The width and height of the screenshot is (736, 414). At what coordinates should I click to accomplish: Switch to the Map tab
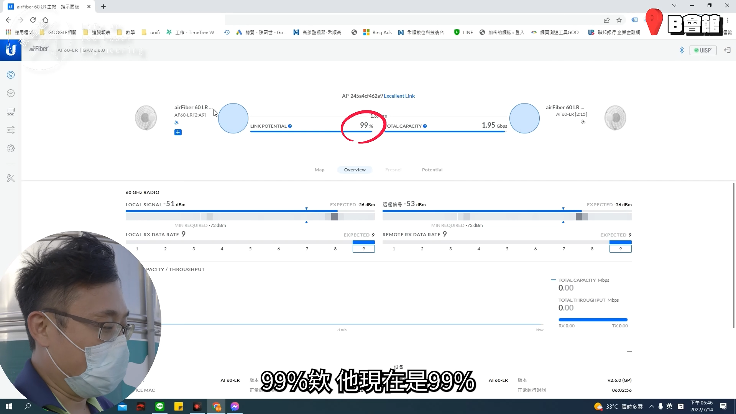(319, 170)
